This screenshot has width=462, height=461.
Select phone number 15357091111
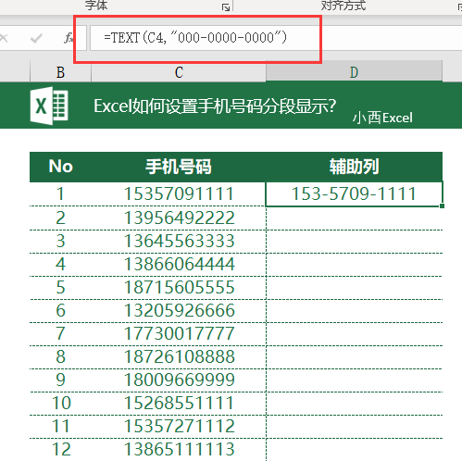pyautogui.click(x=179, y=193)
